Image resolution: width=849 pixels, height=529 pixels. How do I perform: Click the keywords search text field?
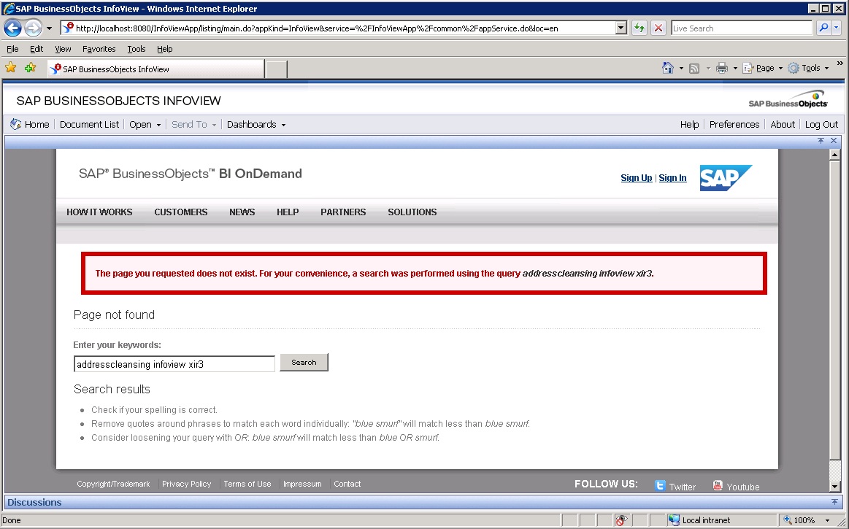174,364
